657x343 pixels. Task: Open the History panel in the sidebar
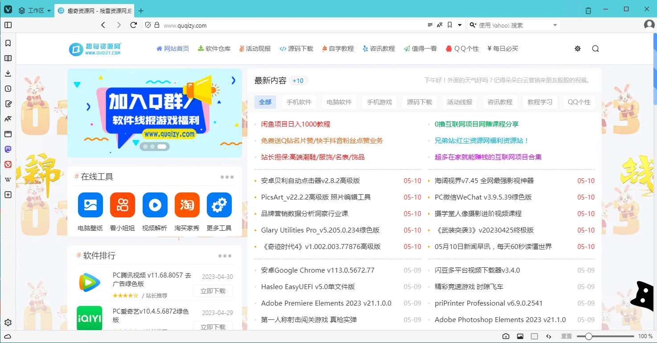coord(8,88)
